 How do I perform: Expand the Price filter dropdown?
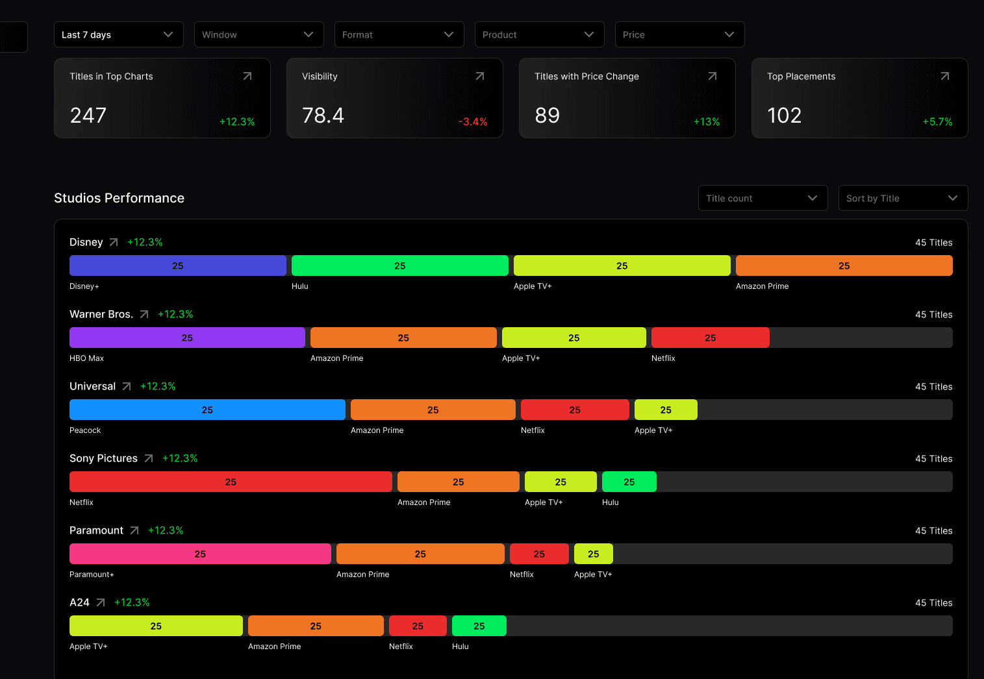680,34
